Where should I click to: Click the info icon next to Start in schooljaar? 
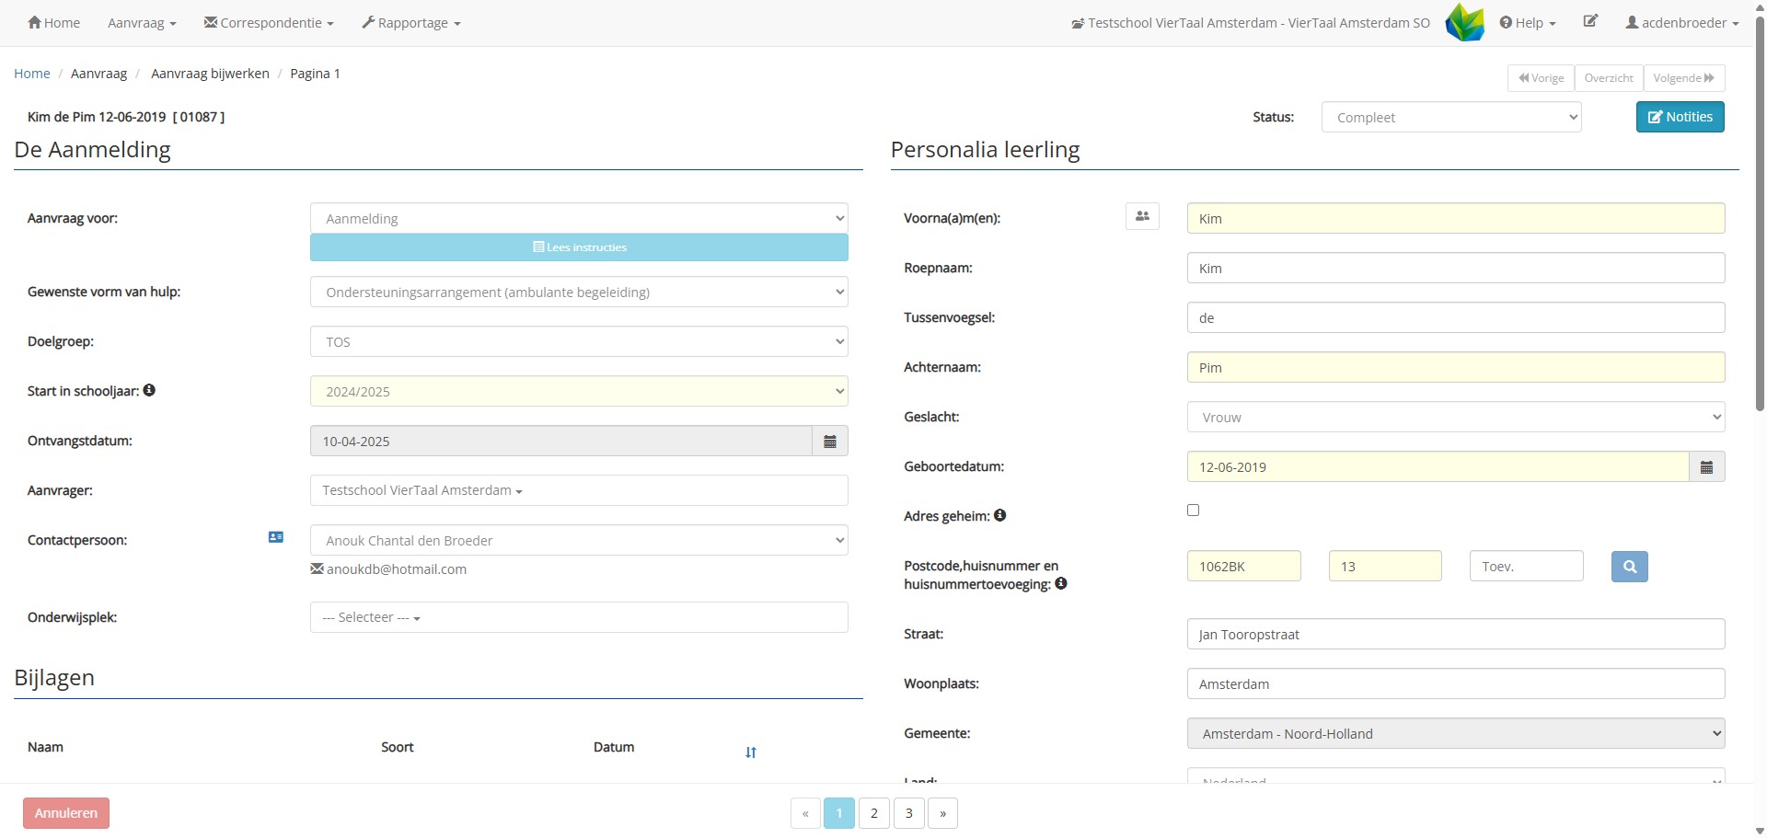[x=149, y=390]
